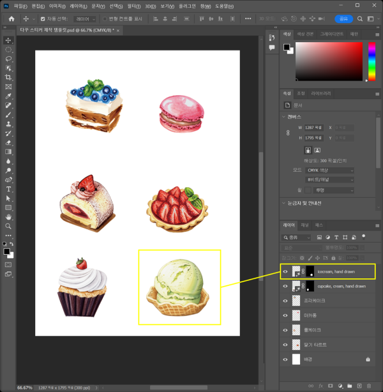Open the fx layer style menu

coord(320,386)
